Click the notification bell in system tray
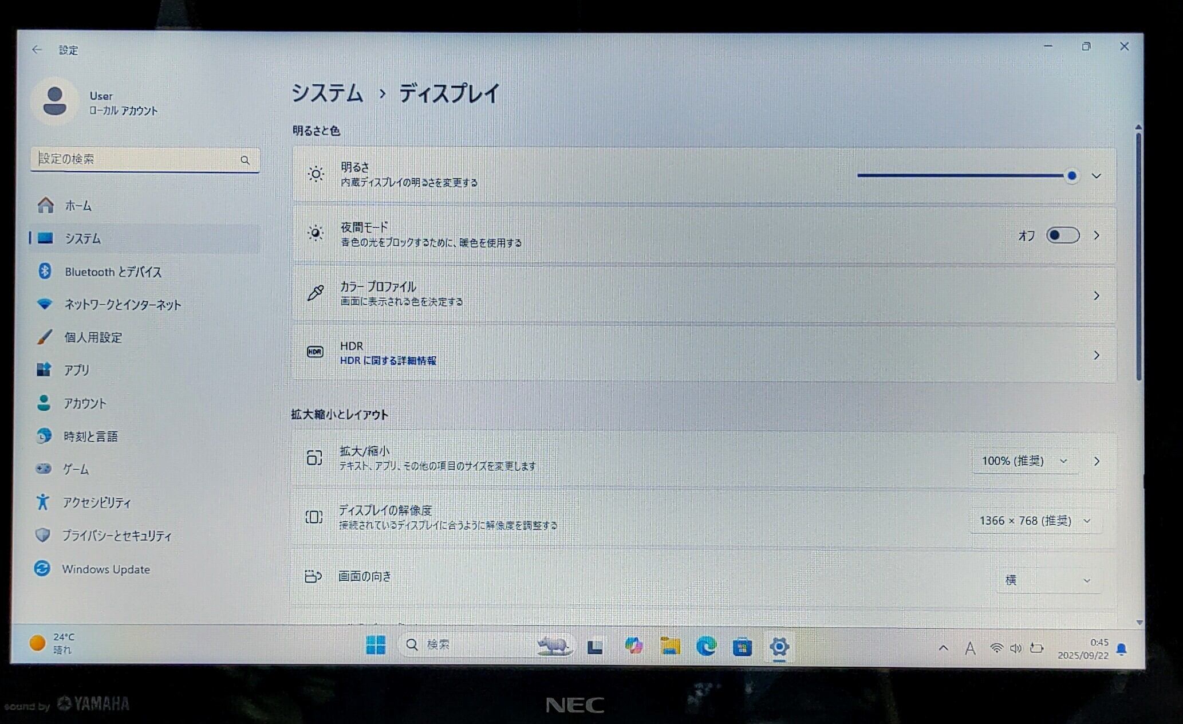Image resolution: width=1183 pixels, height=724 pixels. (x=1122, y=649)
